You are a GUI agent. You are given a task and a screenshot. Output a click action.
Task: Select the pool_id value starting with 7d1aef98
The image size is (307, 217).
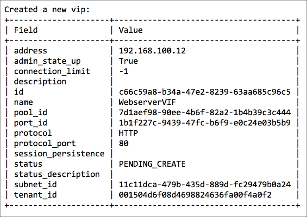[x=204, y=112]
